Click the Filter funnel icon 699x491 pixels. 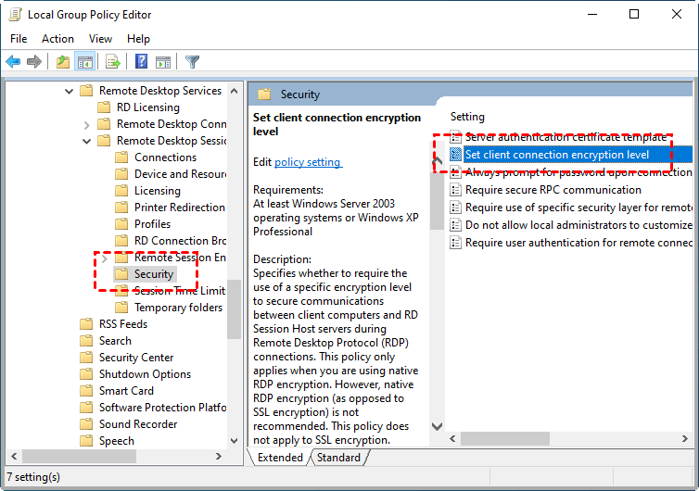(x=192, y=62)
